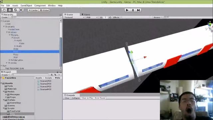The height and width of the screenshot is (120, 213).
Task: Select Scene4POI script file
Action: pyautogui.click(x=44, y=89)
